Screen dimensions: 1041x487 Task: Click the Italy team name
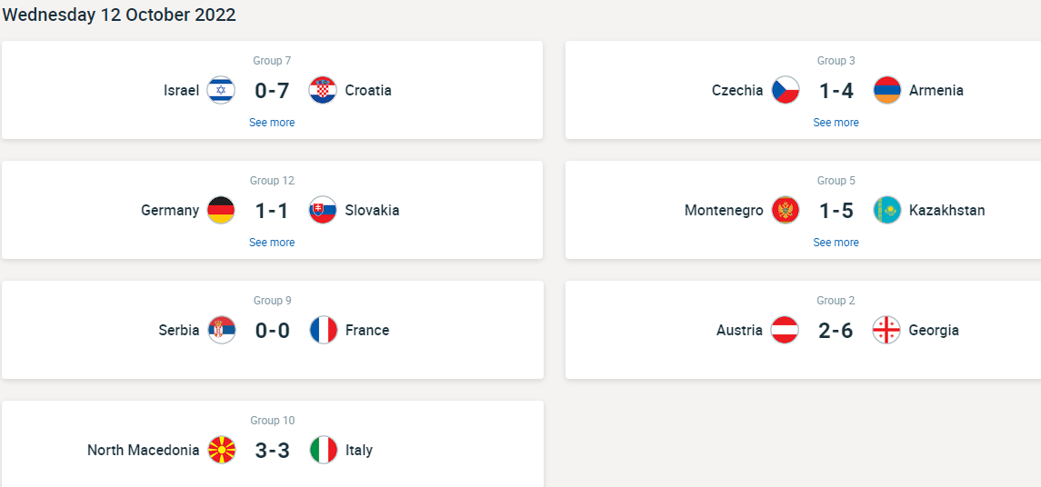[359, 450]
